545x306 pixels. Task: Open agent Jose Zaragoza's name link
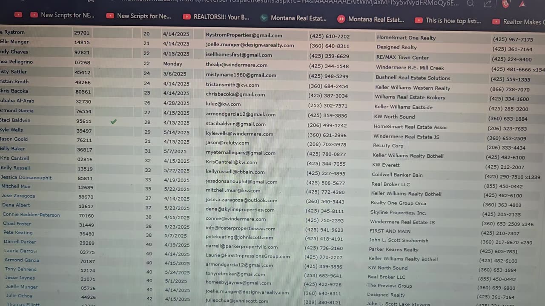[x=18, y=196]
